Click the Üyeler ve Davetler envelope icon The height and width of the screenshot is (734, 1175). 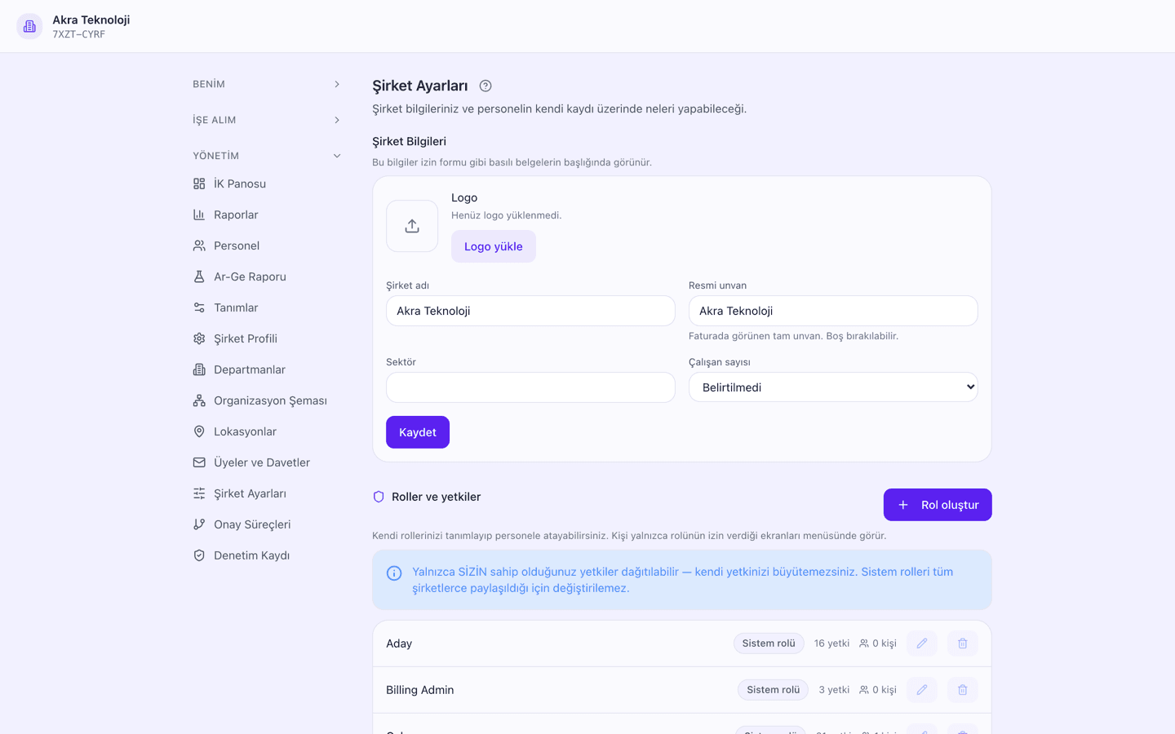coord(199,462)
